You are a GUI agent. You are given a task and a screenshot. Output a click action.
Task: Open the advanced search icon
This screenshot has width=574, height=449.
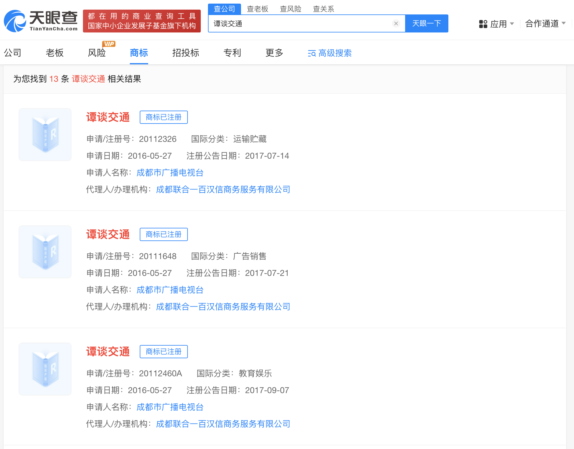click(312, 53)
